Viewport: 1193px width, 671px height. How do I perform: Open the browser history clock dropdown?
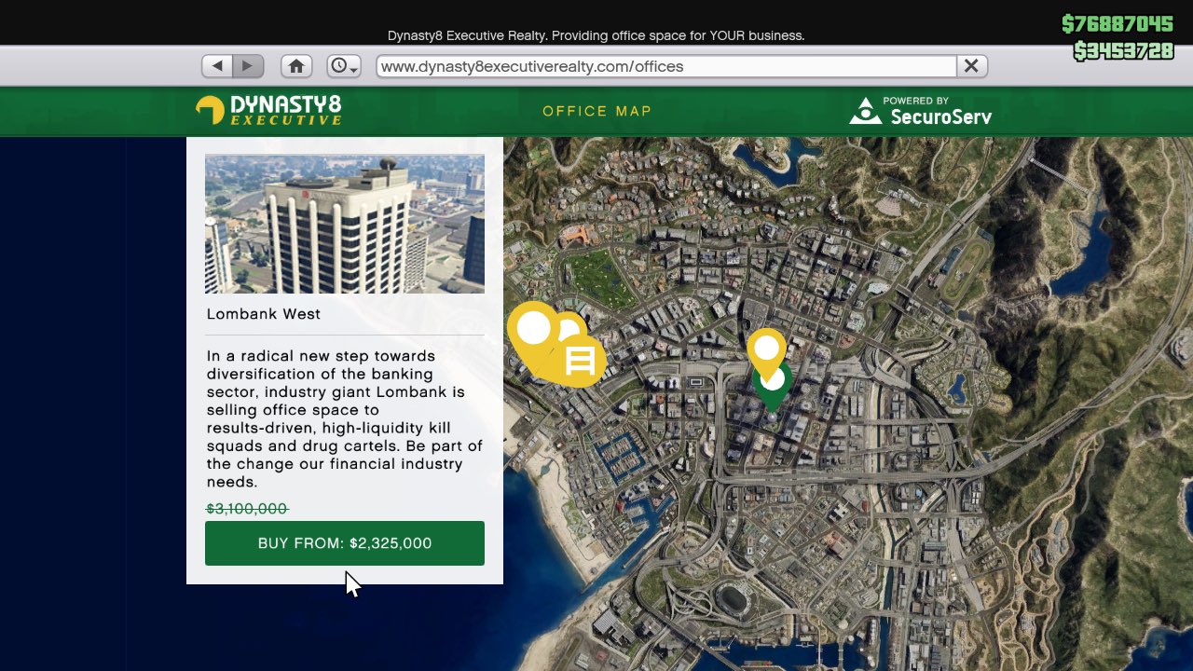pyautogui.click(x=344, y=66)
